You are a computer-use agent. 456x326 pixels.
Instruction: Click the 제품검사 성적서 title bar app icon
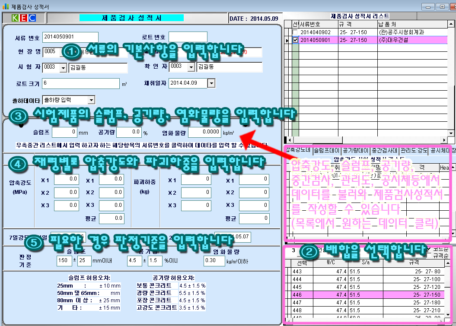click(6, 6)
